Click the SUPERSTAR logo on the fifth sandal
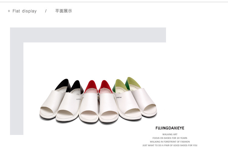 [x=119, y=97]
